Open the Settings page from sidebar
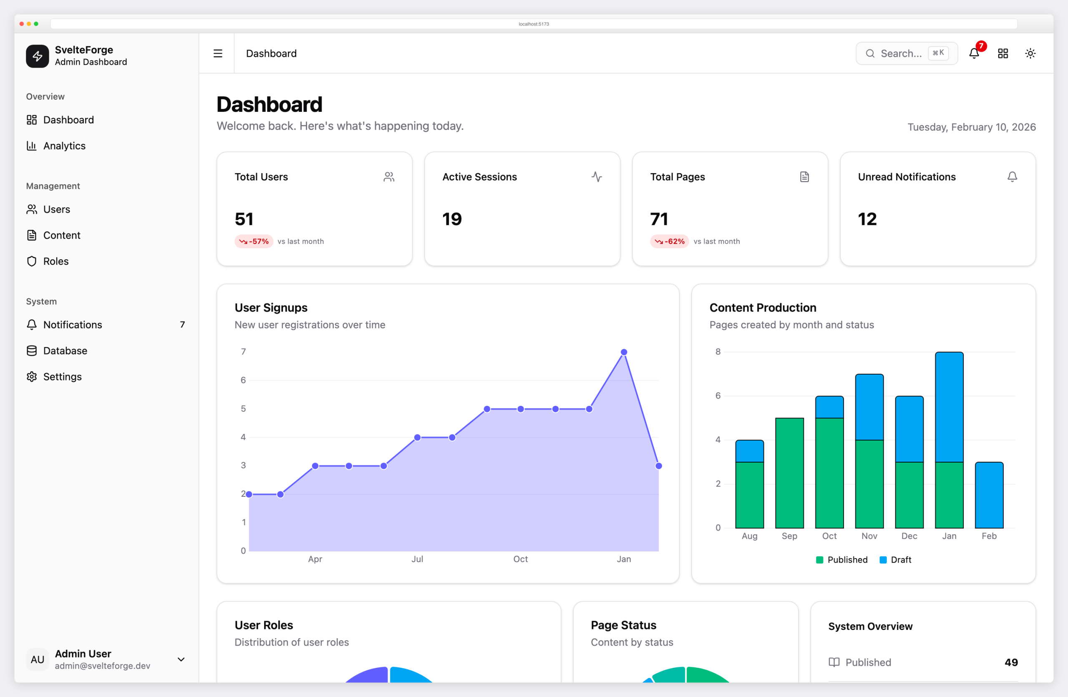 coord(63,376)
